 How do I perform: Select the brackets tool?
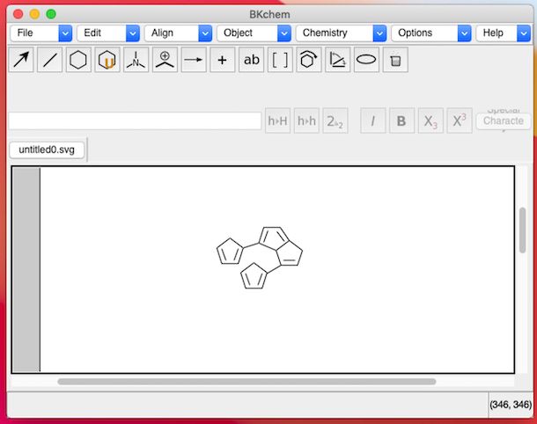[x=280, y=60]
